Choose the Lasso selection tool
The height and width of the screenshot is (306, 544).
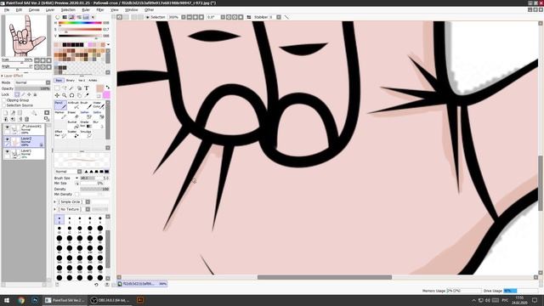[65, 88]
